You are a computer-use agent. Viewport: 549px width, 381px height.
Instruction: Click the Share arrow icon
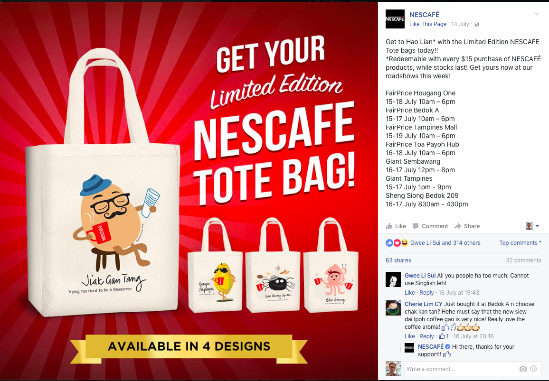(458, 226)
